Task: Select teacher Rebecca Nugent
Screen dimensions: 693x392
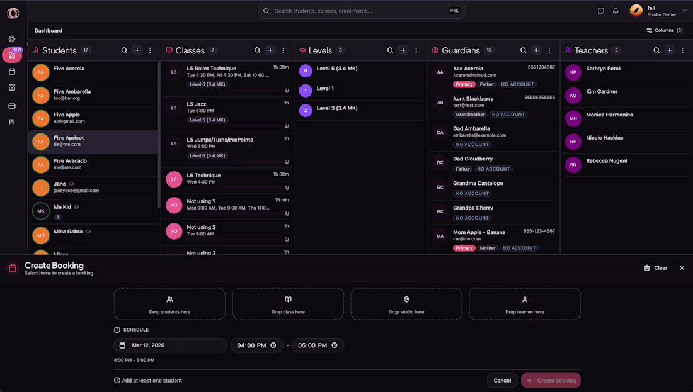Action: point(627,165)
